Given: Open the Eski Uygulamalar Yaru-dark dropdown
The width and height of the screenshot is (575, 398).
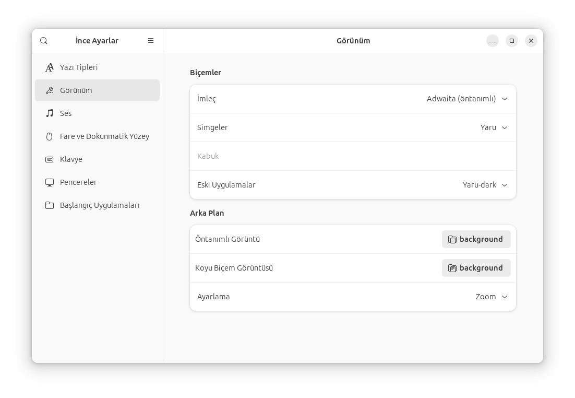Looking at the screenshot, I should [x=485, y=185].
